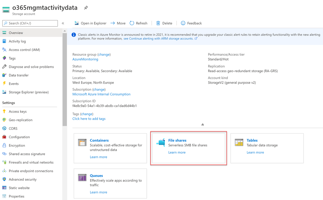This screenshot has height=200, width=323.
Task: Click external link icon after ARM storage accounts
Action: (x=196, y=39)
